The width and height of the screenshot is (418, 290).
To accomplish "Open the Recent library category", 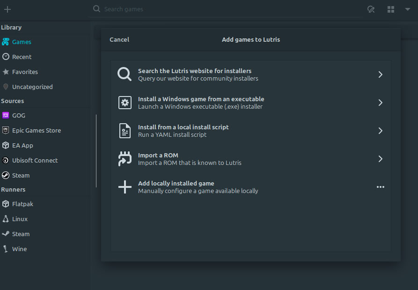I will pos(45,57).
